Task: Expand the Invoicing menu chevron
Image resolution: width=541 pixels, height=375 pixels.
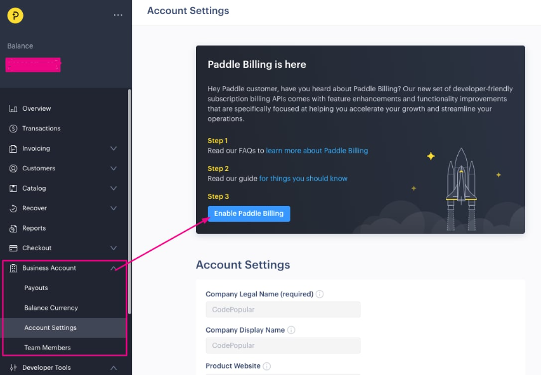Action: point(114,149)
